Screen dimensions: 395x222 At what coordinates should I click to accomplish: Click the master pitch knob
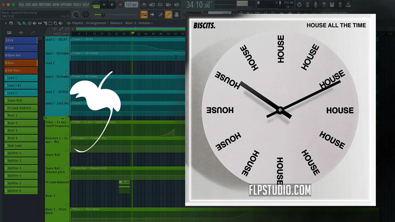(85, 14)
